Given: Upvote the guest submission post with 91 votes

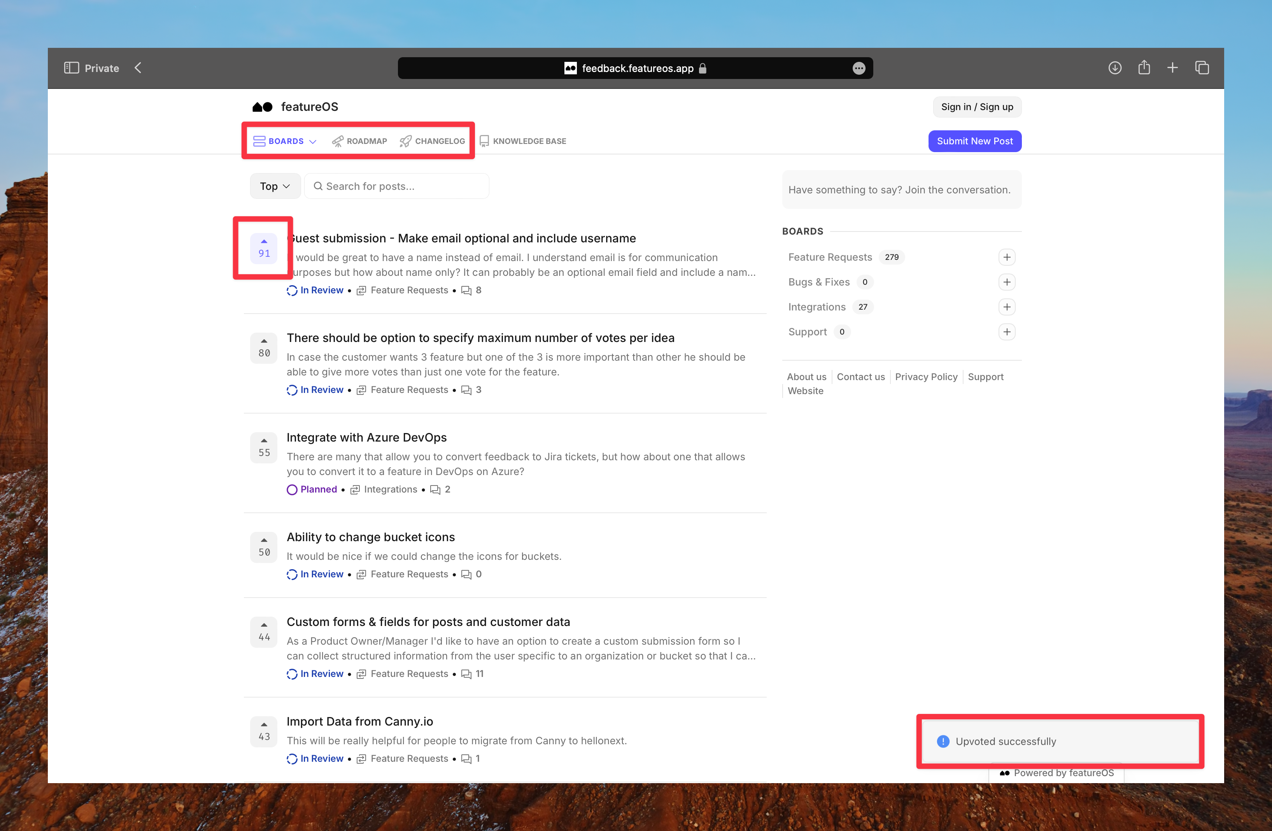Looking at the screenshot, I should [264, 248].
